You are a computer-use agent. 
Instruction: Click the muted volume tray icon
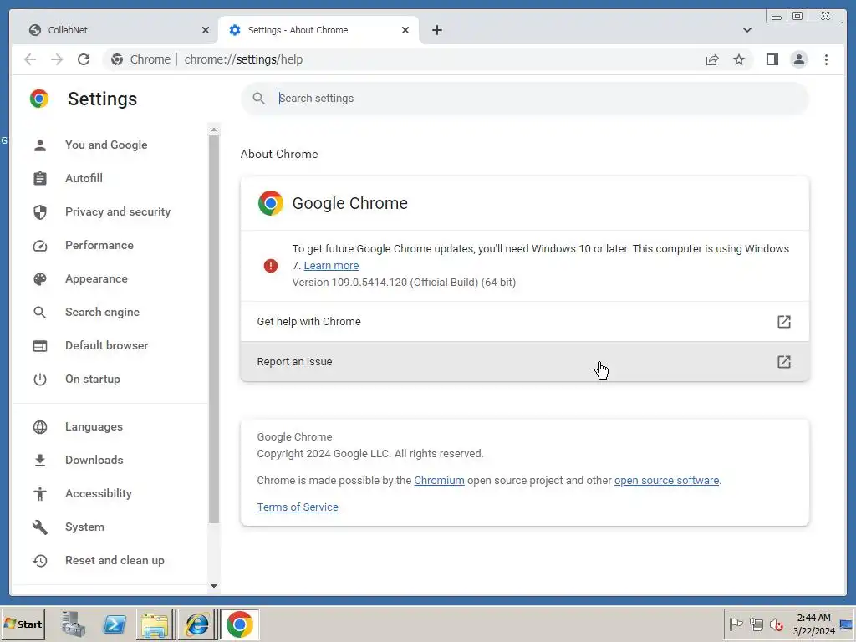[x=776, y=624]
